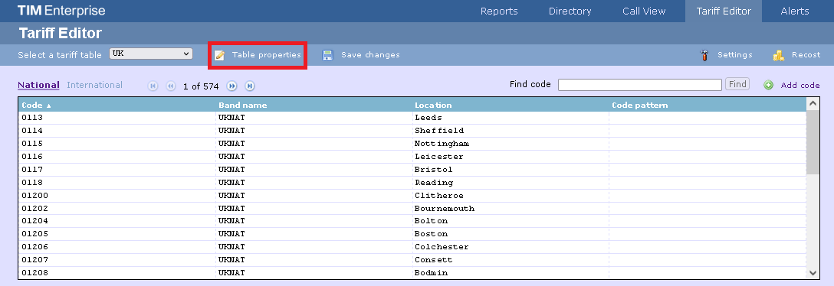Image resolution: width=834 pixels, height=286 pixels.
Task: Open the Reports tab
Action: 499,11
